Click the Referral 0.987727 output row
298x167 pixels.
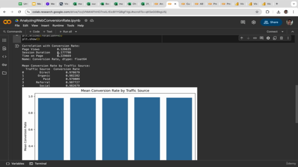point(51,83)
